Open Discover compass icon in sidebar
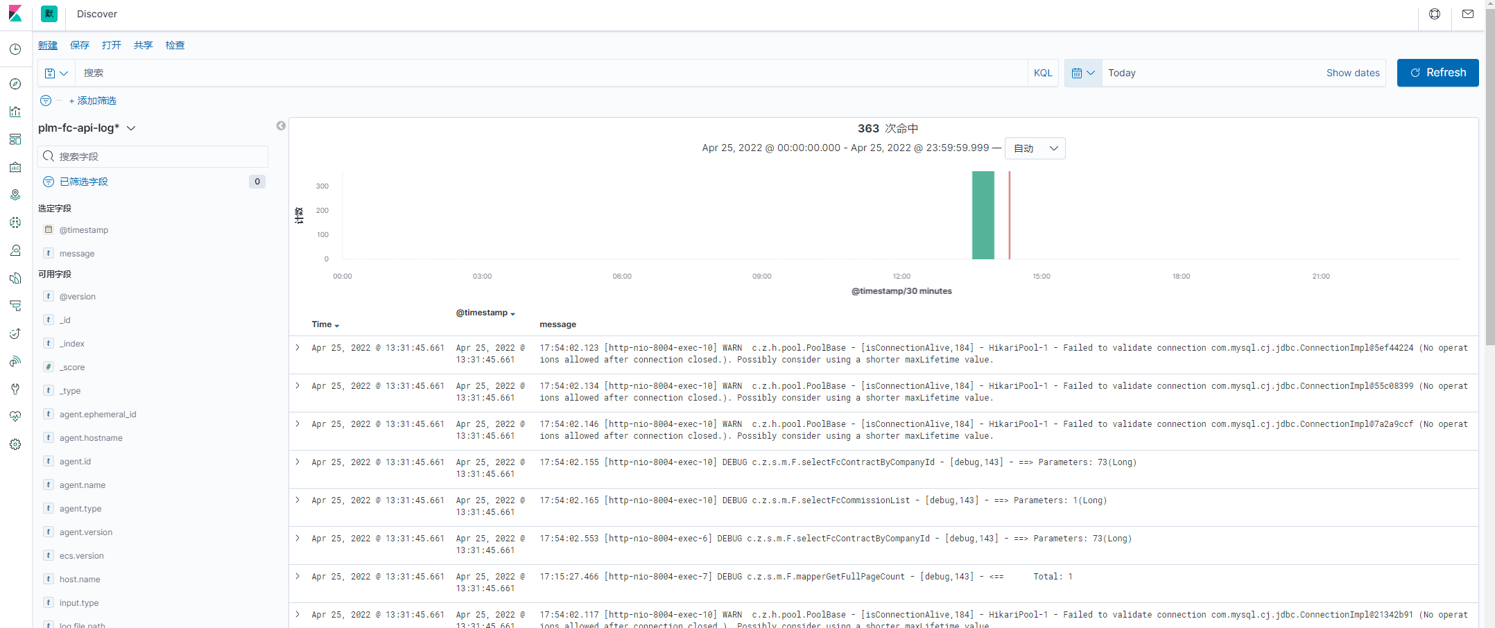Image resolution: width=1495 pixels, height=628 pixels. [x=15, y=84]
